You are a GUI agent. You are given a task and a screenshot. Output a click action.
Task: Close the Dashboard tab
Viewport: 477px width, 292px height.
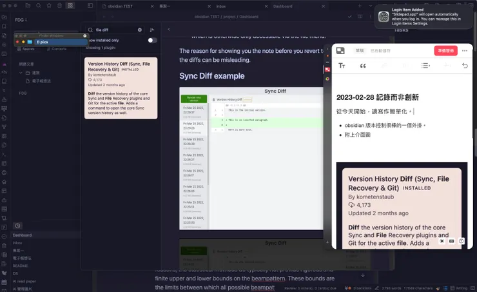click(324, 6)
